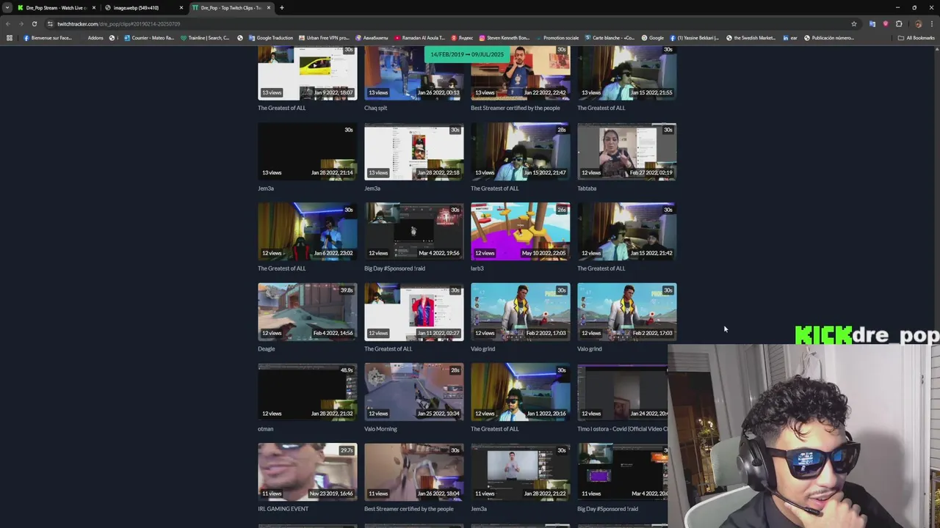The width and height of the screenshot is (940, 528).
Task: Open the Urban Free VPN bookmark
Action: tap(324, 37)
